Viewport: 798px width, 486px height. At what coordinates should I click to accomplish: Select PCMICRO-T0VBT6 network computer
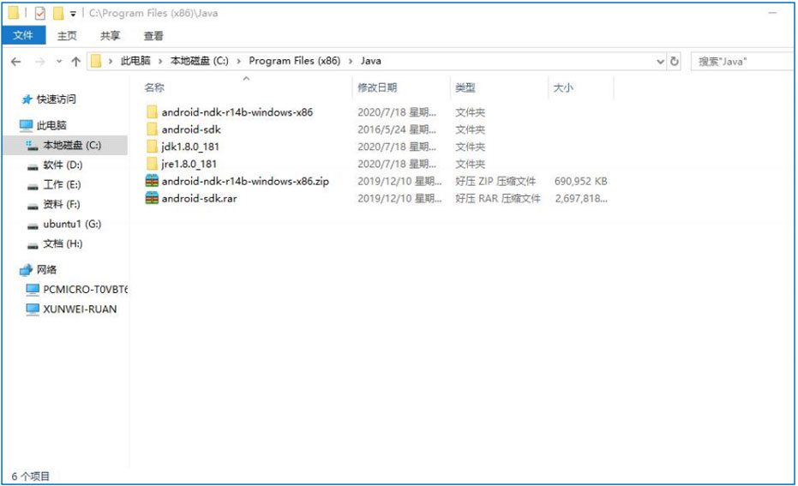(85, 290)
